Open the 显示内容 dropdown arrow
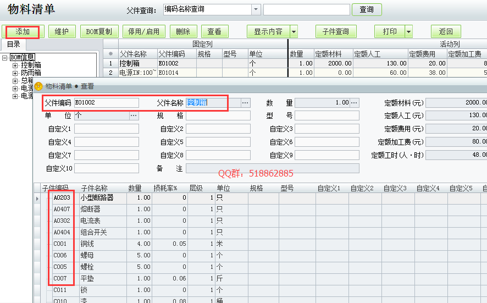Viewport: 487px width, 303px height. pos(294,32)
